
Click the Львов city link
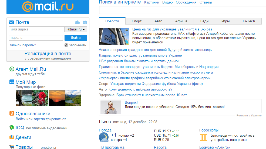(105, 122)
